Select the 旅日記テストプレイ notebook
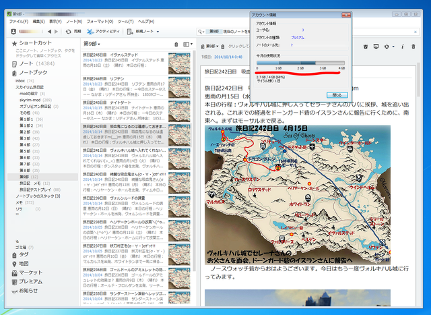The image size is (431, 315). (x=40, y=190)
